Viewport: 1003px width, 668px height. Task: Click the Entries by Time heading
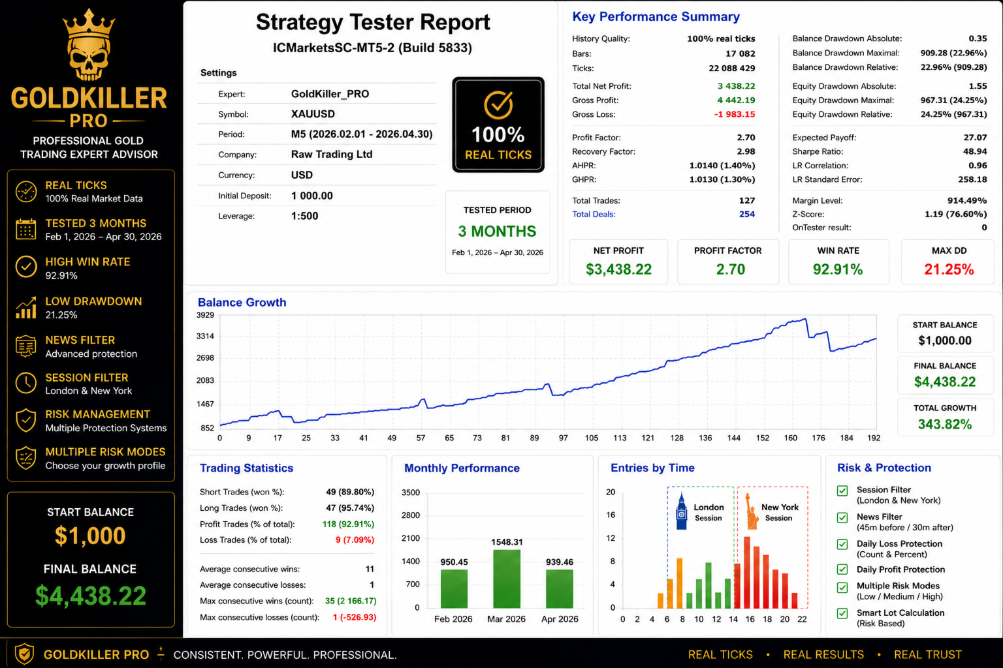[652, 468]
